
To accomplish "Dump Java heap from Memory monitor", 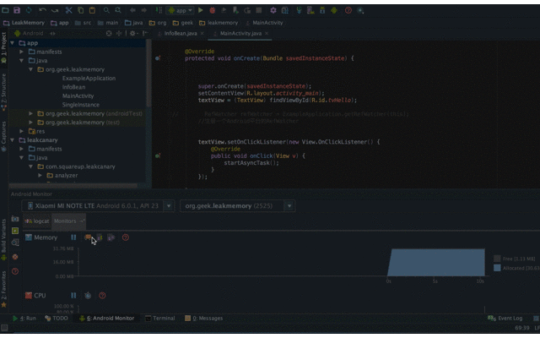I will pyautogui.click(x=100, y=237).
